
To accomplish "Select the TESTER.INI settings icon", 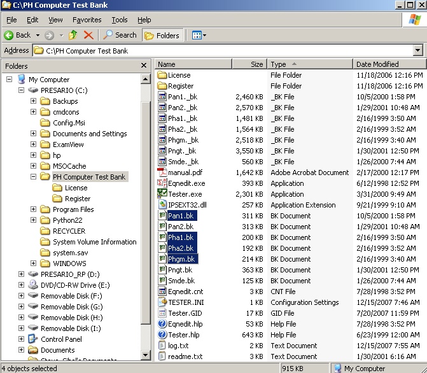I will pyautogui.click(x=162, y=302).
